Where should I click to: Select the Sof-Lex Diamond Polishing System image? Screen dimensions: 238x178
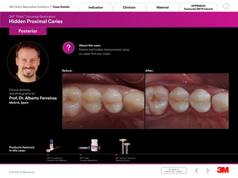124,146
